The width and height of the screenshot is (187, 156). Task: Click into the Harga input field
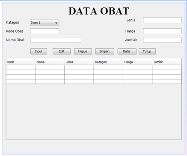click(162, 31)
